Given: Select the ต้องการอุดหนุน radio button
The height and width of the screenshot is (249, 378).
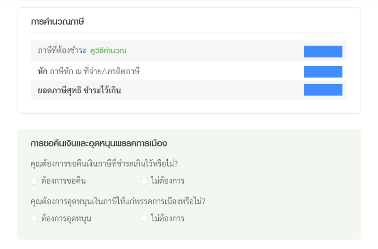Looking at the screenshot, I should (x=34, y=218).
